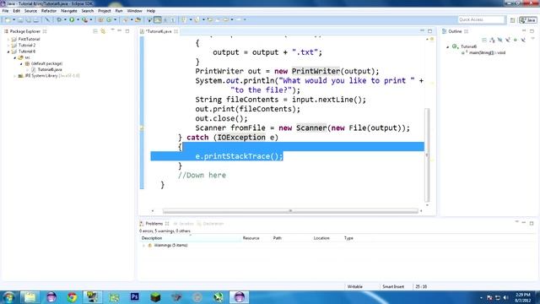Select the Problems tab
Image resolution: width=540 pixels, height=304 pixels.
(x=154, y=224)
